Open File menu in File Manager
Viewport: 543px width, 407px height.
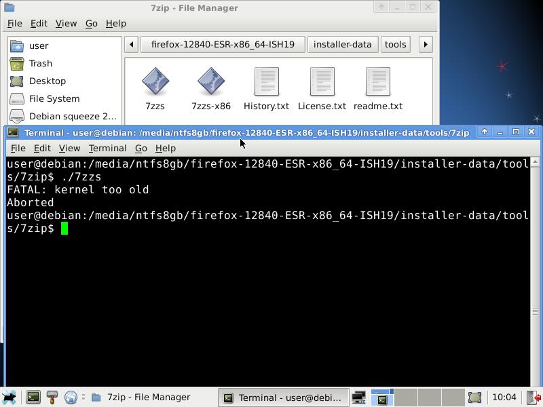pos(14,24)
